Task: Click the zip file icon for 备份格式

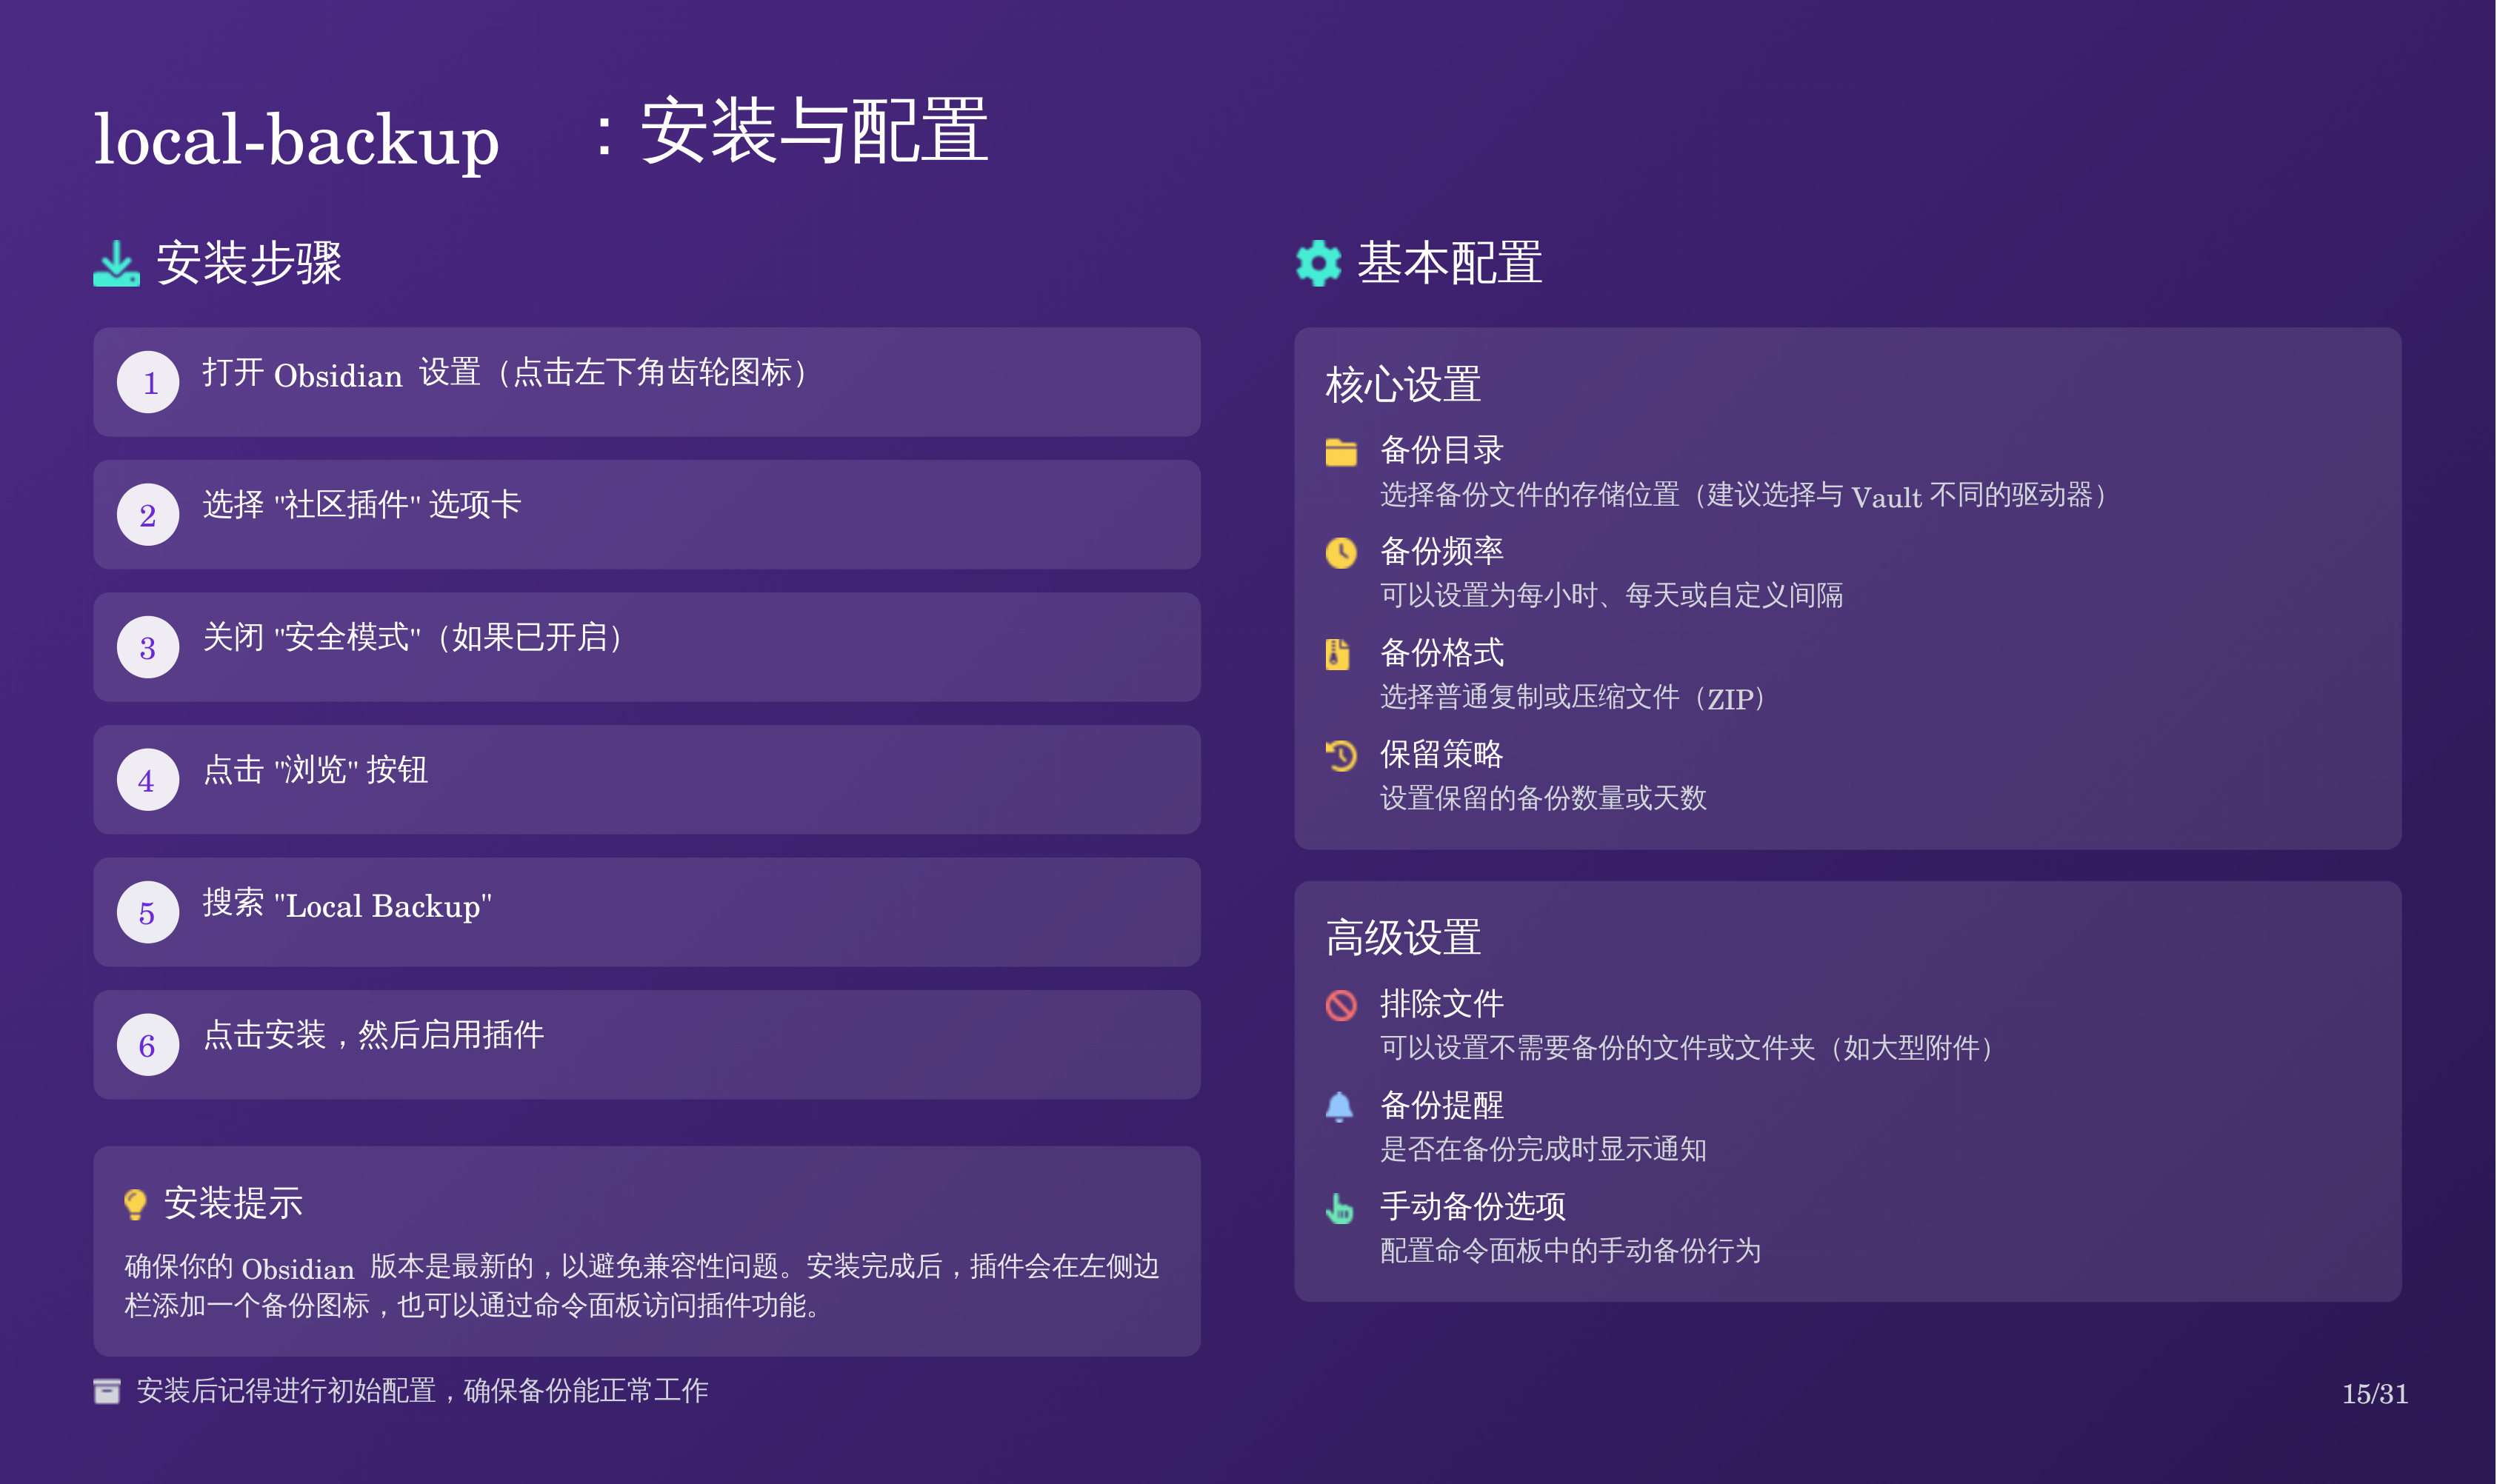Action: tap(1338, 654)
